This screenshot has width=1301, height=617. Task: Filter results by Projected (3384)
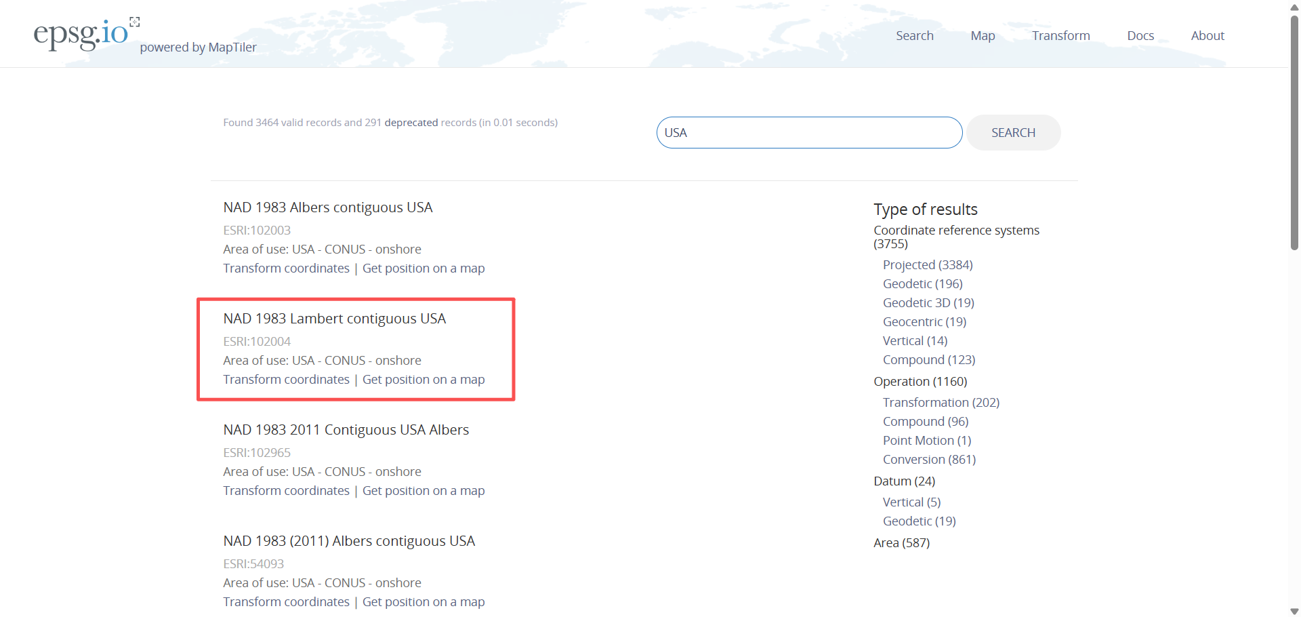click(x=927, y=265)
